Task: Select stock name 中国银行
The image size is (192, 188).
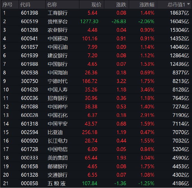Action: pos(58,64)
